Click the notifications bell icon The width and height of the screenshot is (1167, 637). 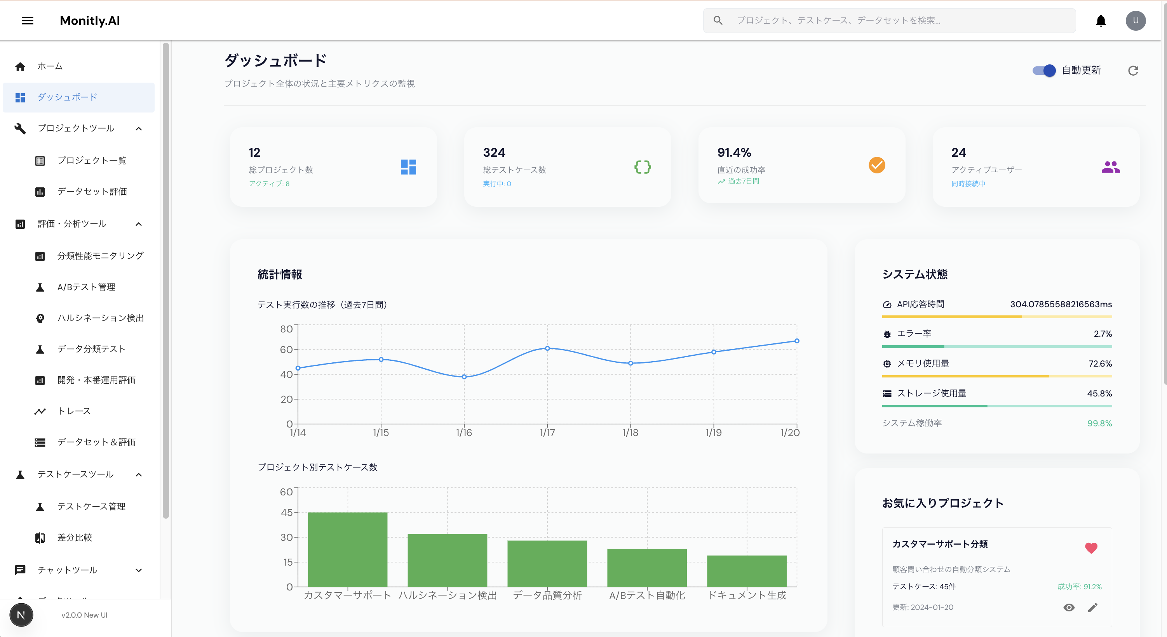[x=1101, y=20]
